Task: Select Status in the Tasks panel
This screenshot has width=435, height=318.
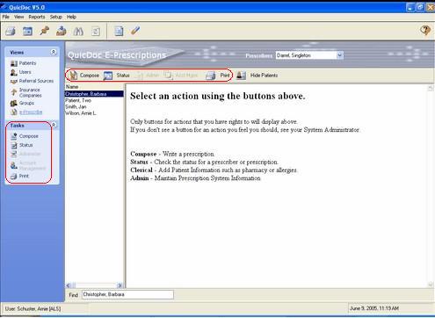Action: 22,145
